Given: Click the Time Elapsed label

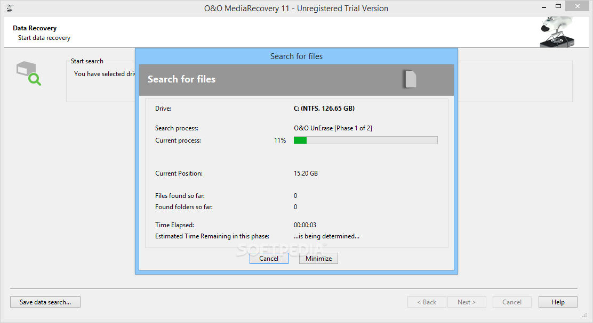Looking at the screenshot, I should [175, 225].
